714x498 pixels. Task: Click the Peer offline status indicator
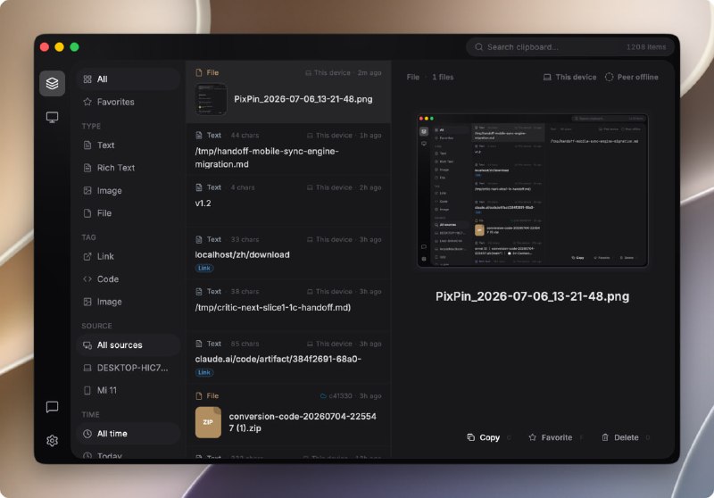pyautogui.click(x=631, y=77)
